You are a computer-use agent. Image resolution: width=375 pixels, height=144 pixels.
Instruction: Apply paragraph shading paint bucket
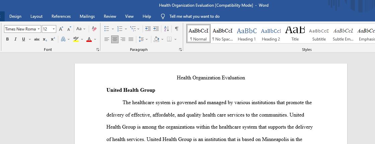[x=156, y=39]
